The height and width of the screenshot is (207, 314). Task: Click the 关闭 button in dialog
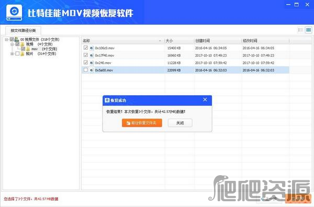pos(180,123)
